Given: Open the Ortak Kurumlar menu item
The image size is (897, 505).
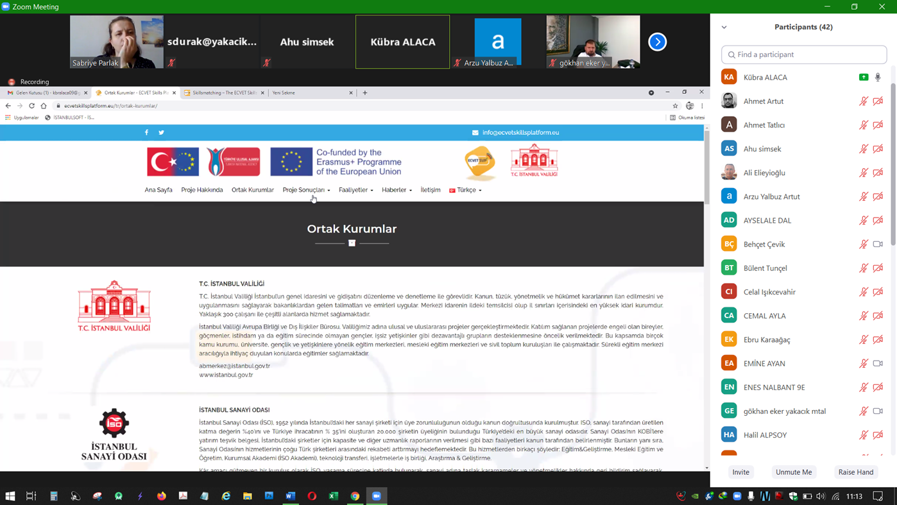Looking at the screenshot, I should 252,190.
